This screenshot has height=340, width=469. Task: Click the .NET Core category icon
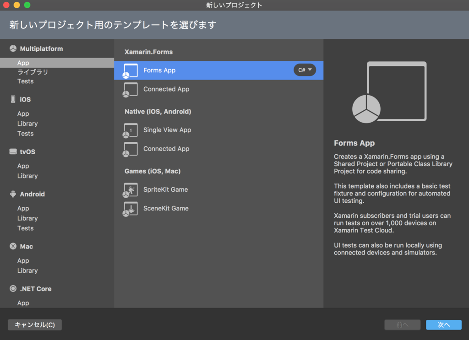coord(13,289)
